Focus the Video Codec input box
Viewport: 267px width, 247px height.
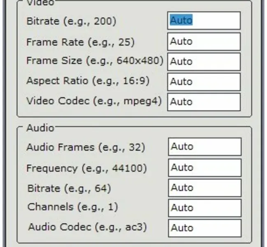[204, 102]
